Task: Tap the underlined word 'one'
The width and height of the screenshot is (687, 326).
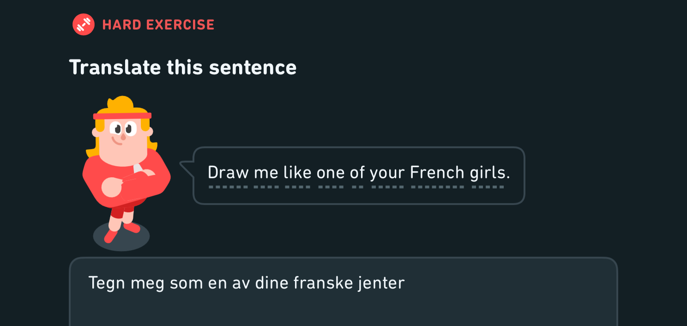Action: coord(331,173)
